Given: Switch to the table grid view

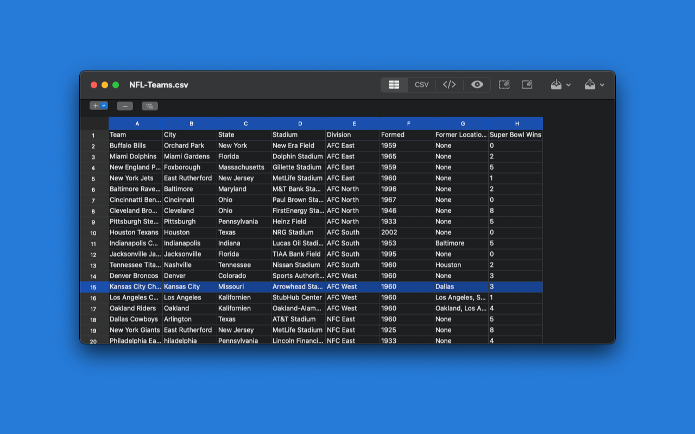Looking at the screenshot, I should pyautogui.click(x=394, y=85).
